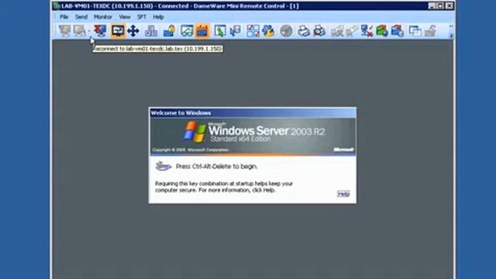The width and height of the screenshot is (496, 279).
Task: Click the blue and yellow users icon
Action: point(268,31)
